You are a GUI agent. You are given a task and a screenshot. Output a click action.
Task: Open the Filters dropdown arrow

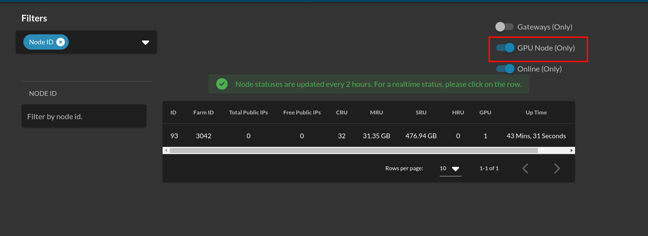tap(145, 42)
